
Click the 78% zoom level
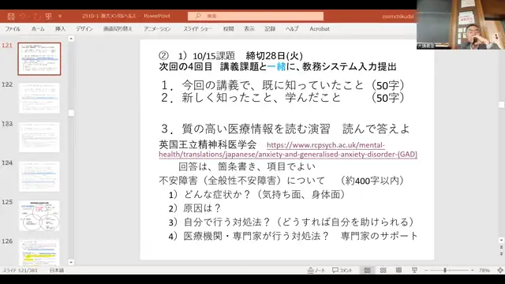(484, 271)
